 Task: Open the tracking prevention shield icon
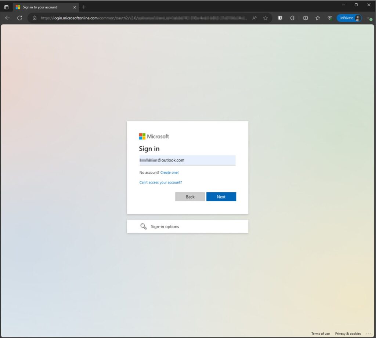point(280,18)
